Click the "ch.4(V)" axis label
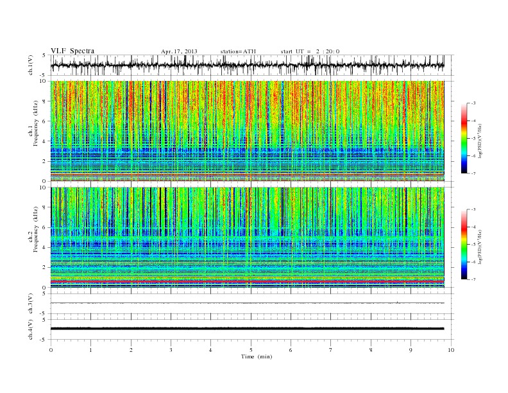 30,329
